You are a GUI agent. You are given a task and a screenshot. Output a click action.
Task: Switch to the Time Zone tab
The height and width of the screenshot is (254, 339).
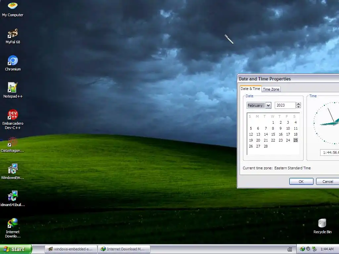pos(271,89)
